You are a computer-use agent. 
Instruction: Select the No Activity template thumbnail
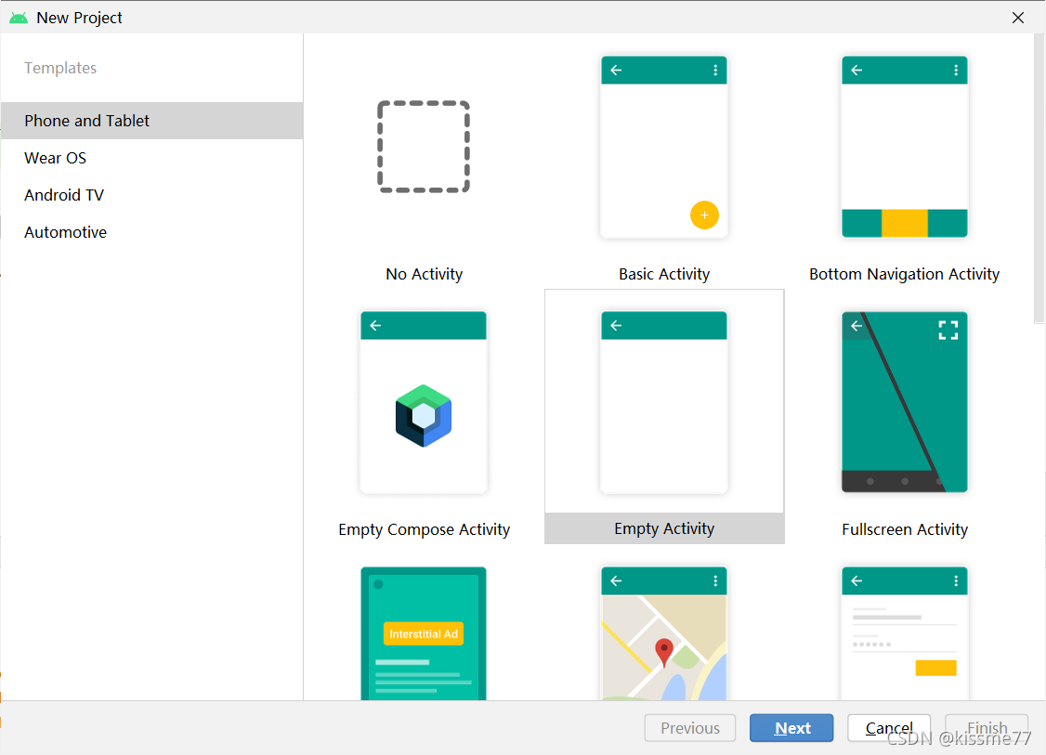pyautogui.click(x=424, y=148)
